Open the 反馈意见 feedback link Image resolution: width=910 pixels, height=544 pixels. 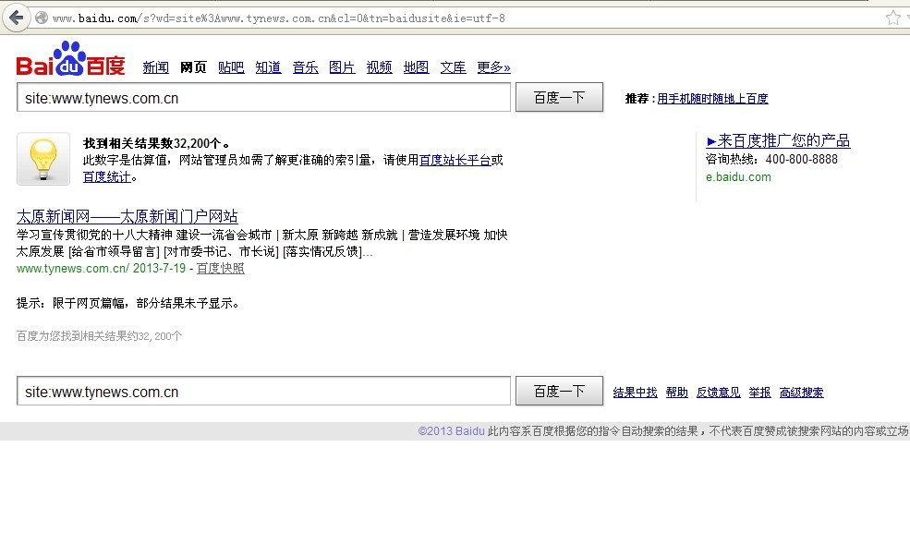719,393
